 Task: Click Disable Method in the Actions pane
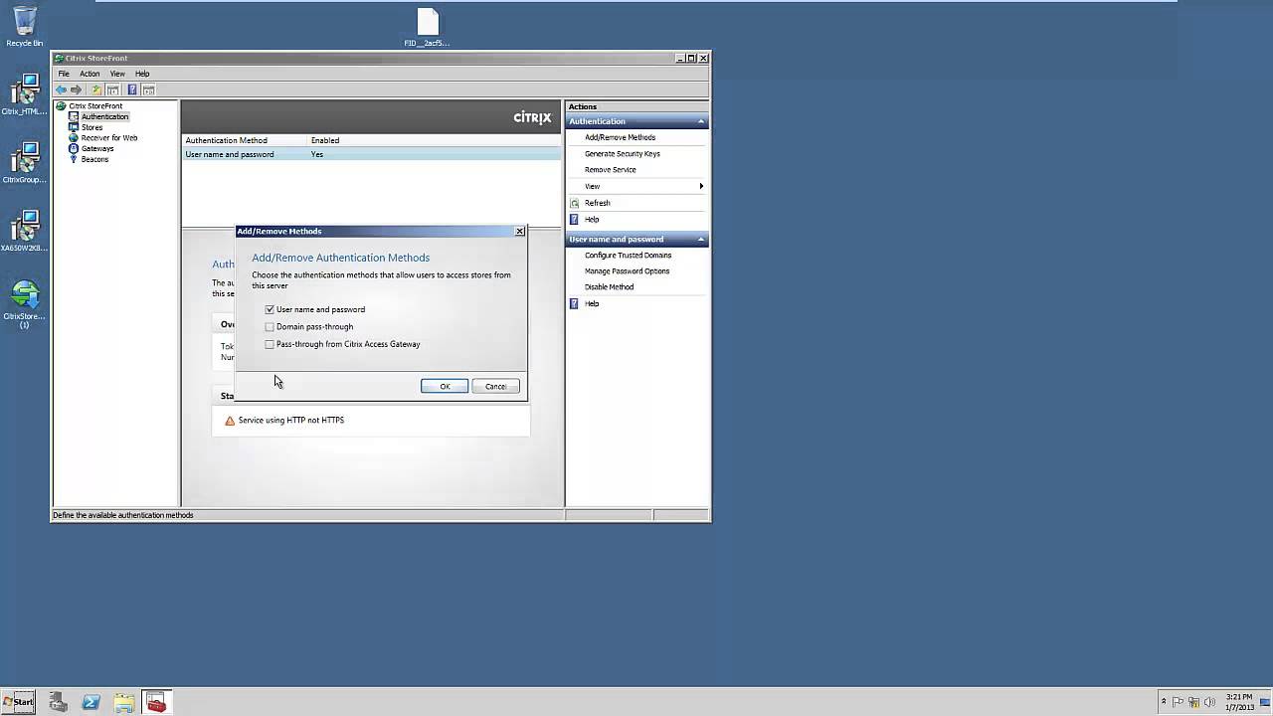point(609,286)
